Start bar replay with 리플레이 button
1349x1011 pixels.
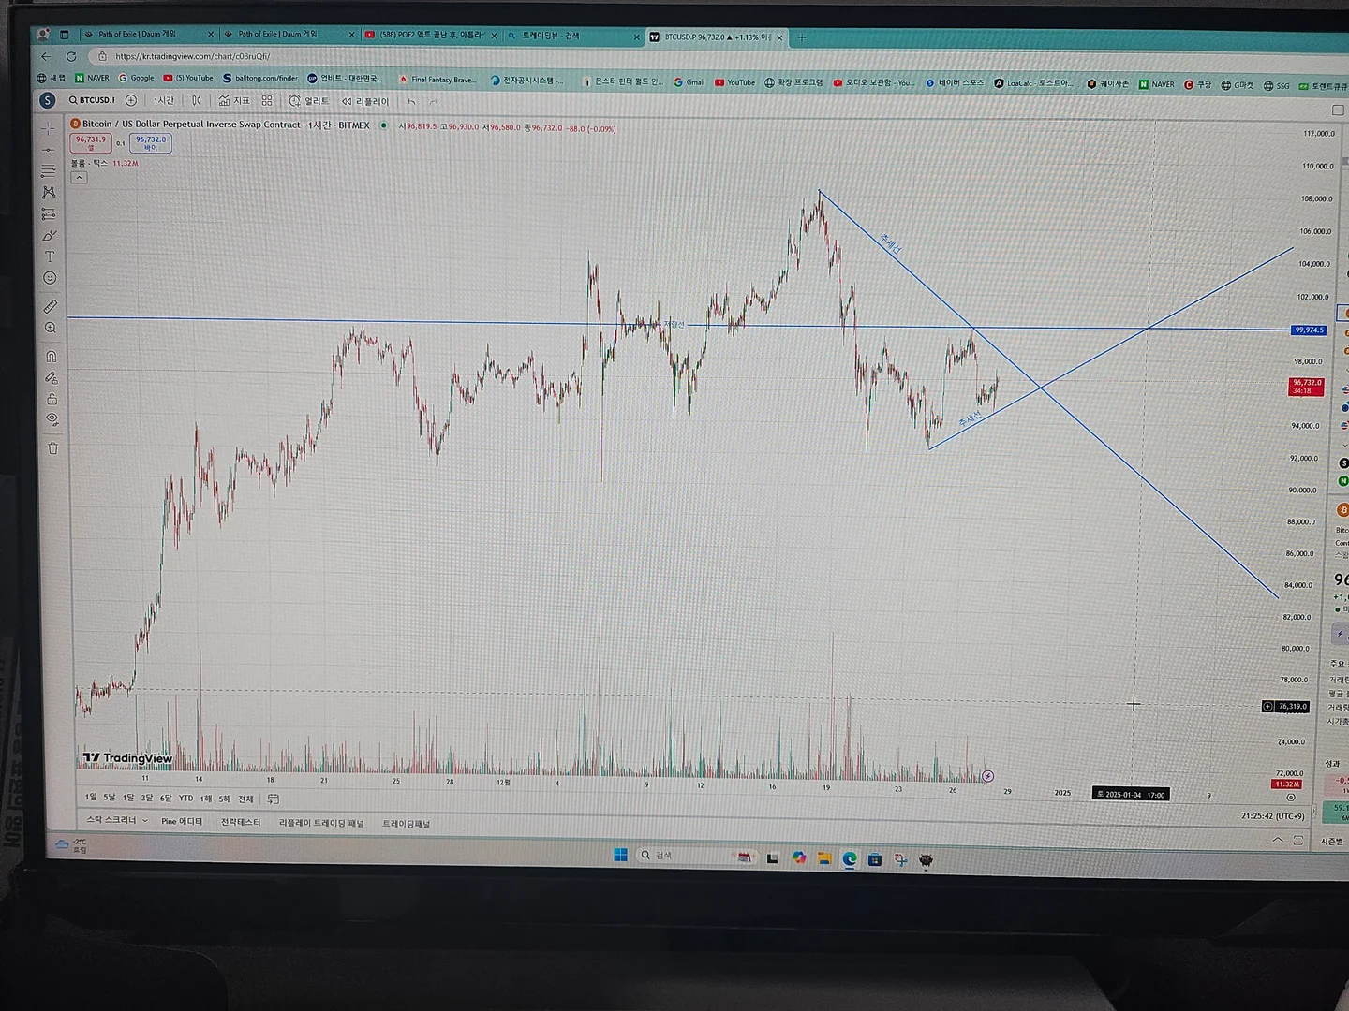point(365,101)
